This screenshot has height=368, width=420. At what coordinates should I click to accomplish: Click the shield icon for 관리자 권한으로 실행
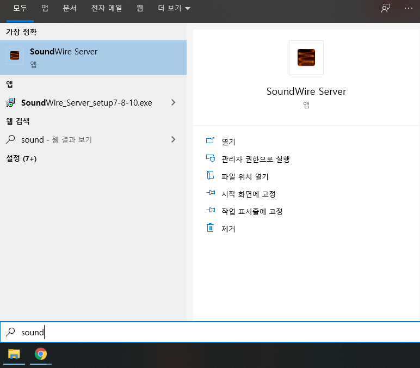pyautogui.click(x=210, y=158)
